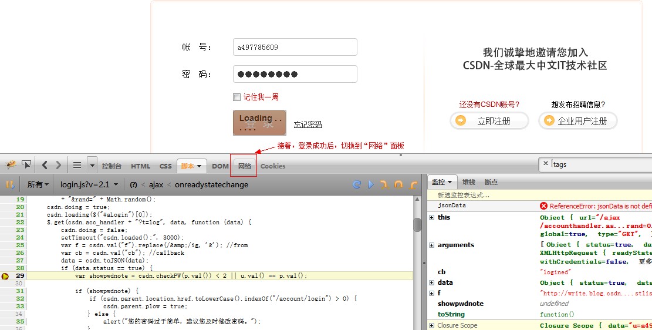Open the 忘记密码 forgot password link
Viewport: 652px width, 330px height.
pyautogui.click(x=308, y=124)
